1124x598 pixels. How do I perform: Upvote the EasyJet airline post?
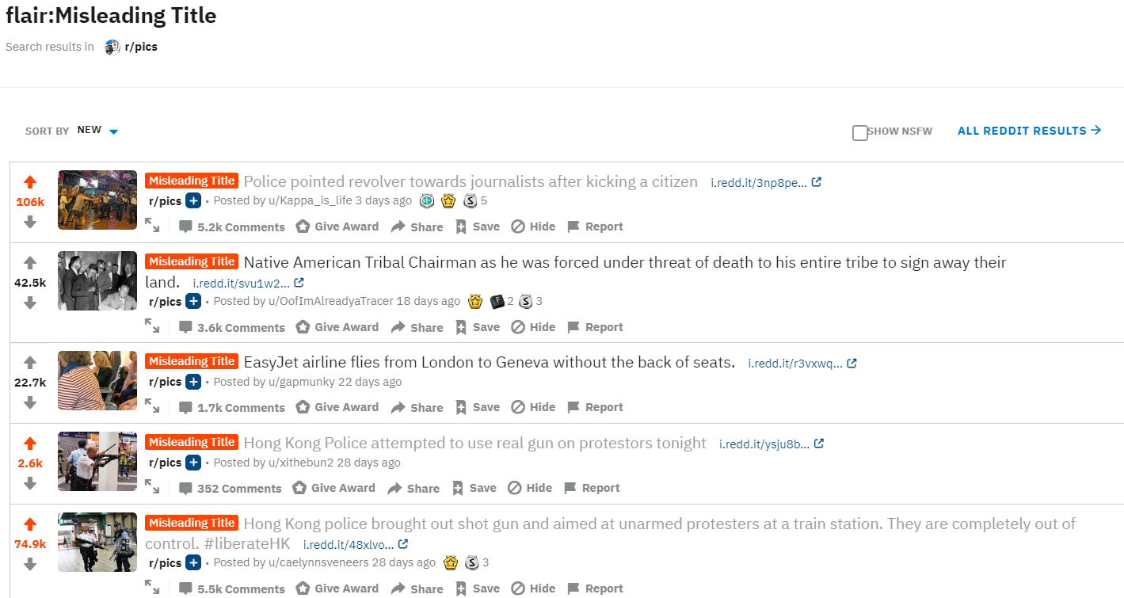click(x=30, y=363)
